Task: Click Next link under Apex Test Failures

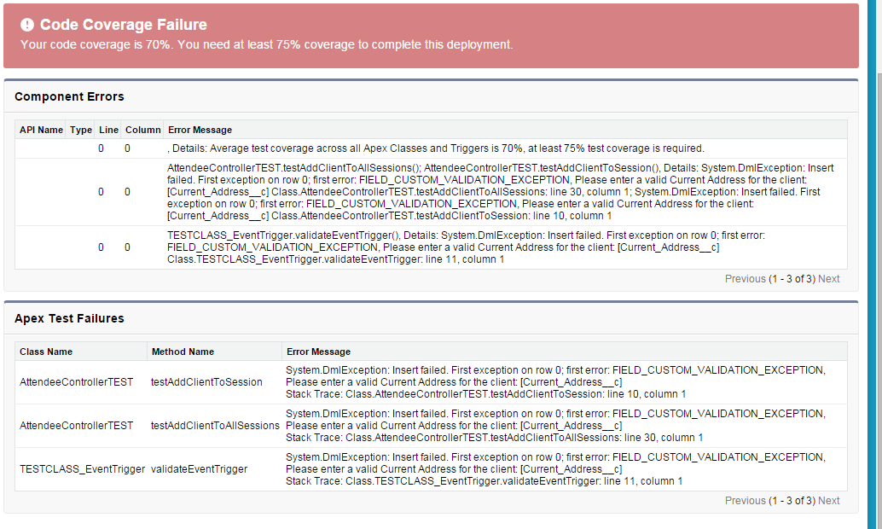Action: [829, 501]
